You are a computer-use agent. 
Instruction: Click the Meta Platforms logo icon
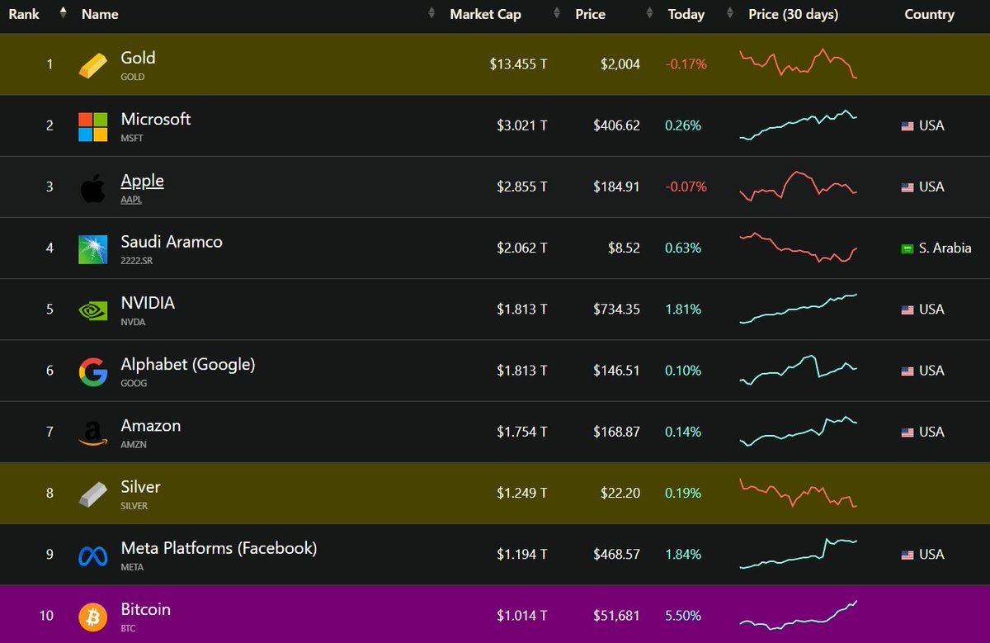coord(93,556)
